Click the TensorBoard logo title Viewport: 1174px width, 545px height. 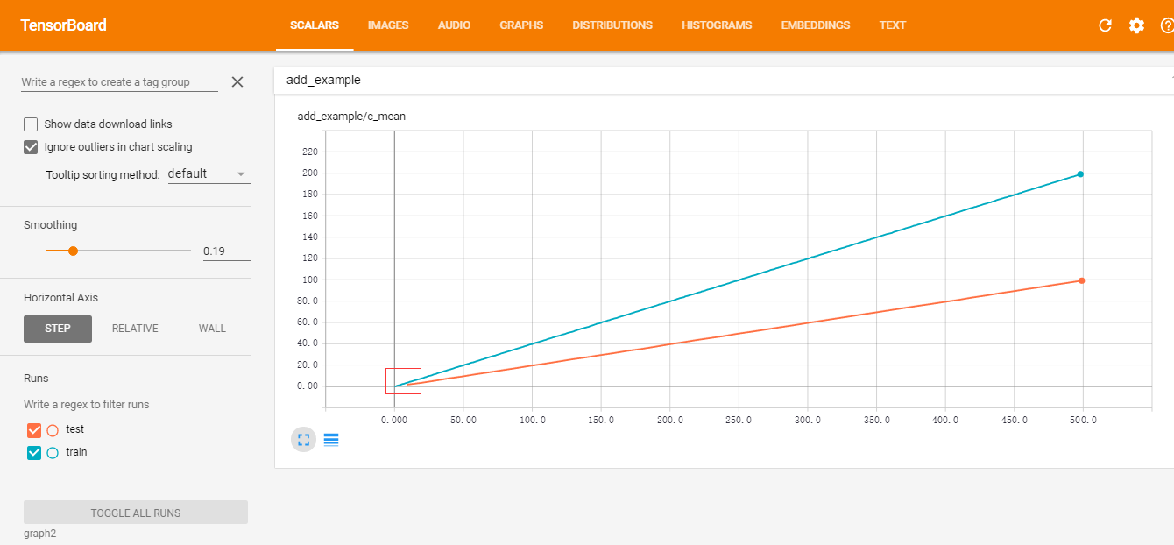coord(64,25)
